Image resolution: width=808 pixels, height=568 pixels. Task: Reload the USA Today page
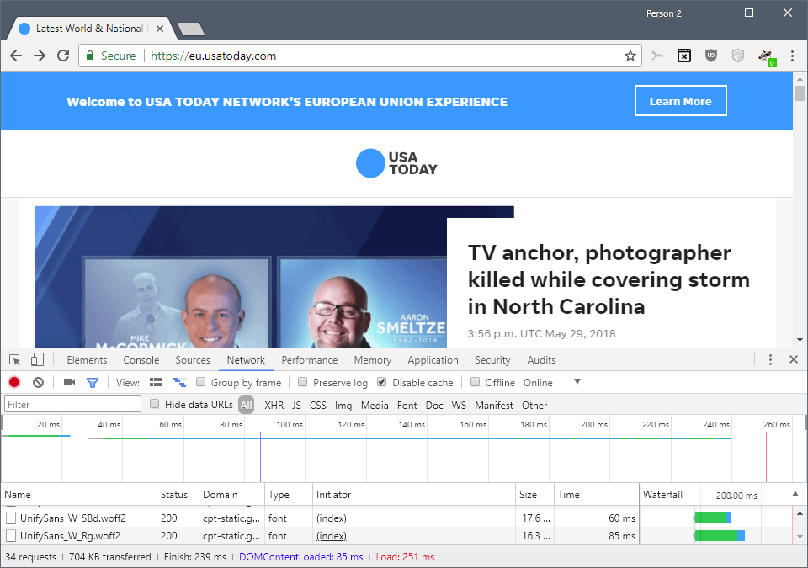(63, 56)
